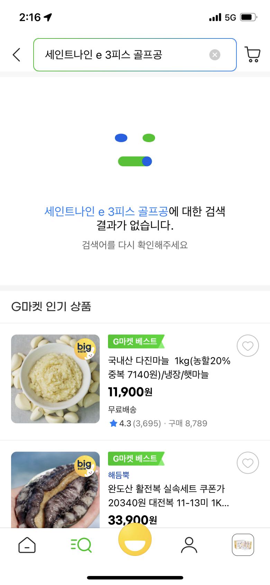
Task: Tap the back arrow icon
Action: [x=16, y=55]
